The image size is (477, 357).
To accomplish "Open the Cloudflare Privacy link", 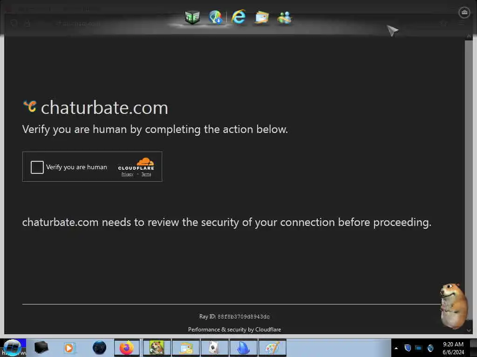I will (127, 174).
